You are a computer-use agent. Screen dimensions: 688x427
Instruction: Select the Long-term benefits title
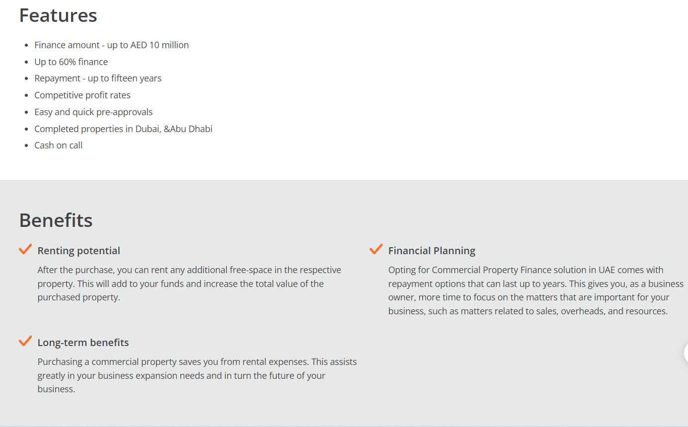point(83,343)
